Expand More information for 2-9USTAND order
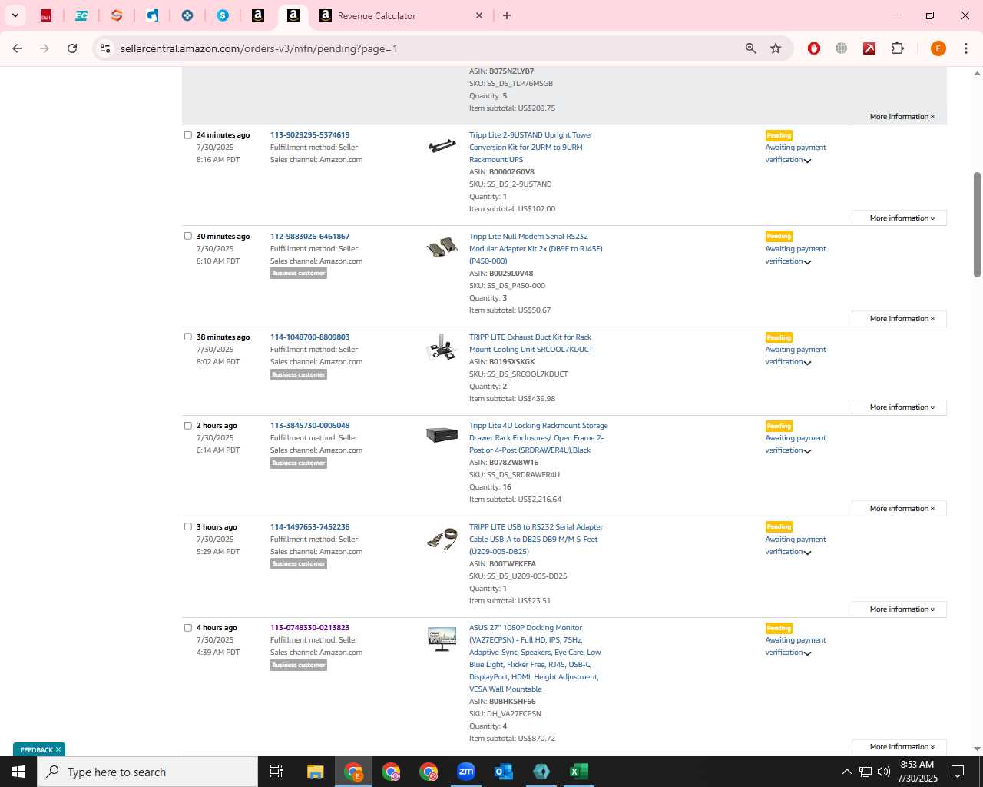 tap(899, 218)
